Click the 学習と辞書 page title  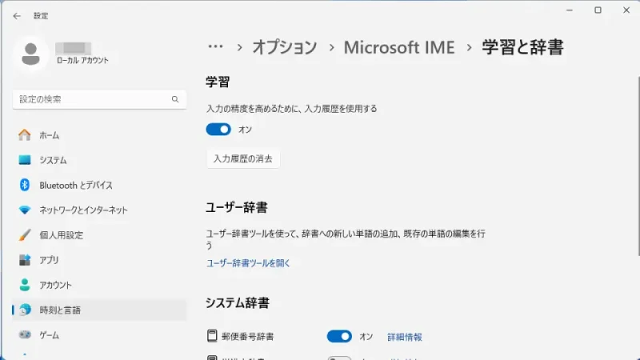[523, 47]
